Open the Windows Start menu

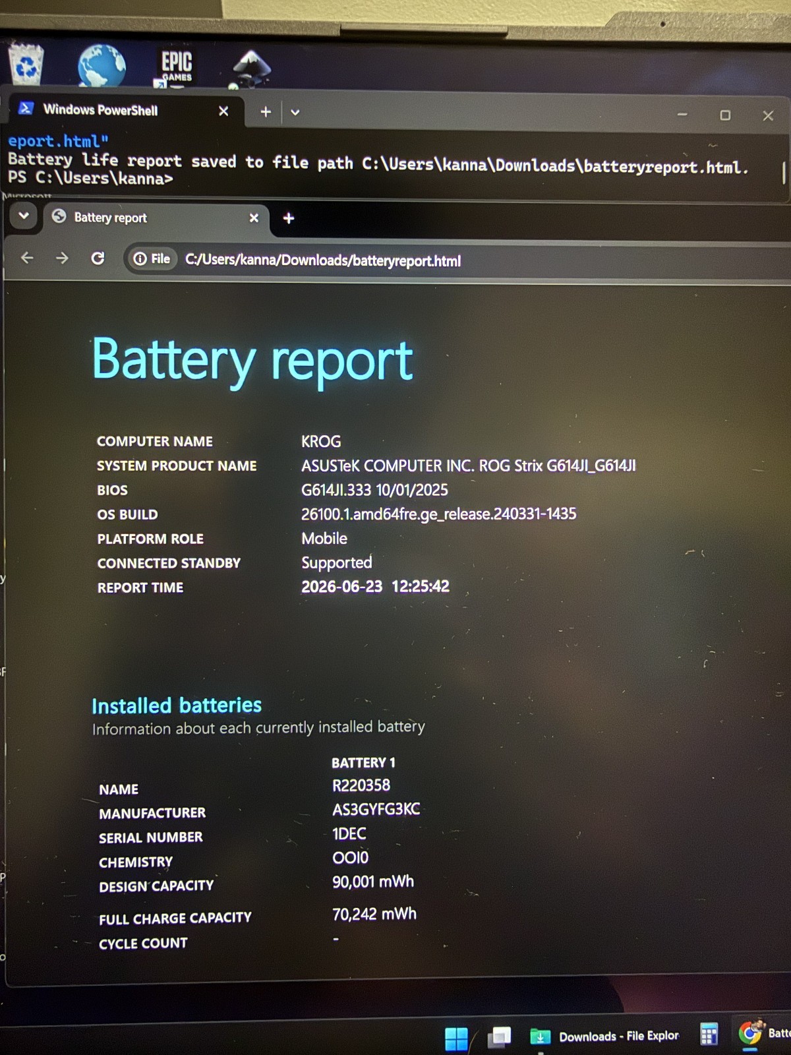(x=456, y=1039)
